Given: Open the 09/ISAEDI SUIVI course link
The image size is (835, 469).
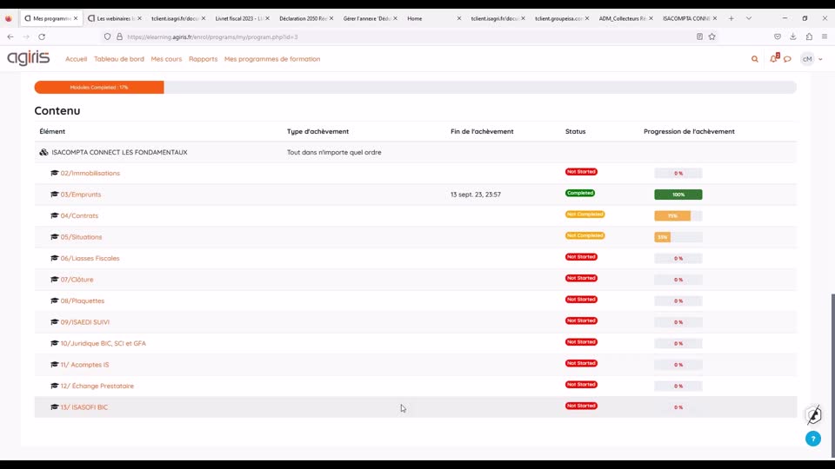Looking at the screenshot, I should click(84, 321).
